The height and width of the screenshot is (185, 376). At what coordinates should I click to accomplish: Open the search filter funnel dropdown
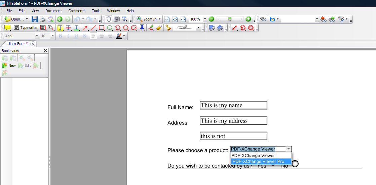pyautogui.click(x=346, y=19)
